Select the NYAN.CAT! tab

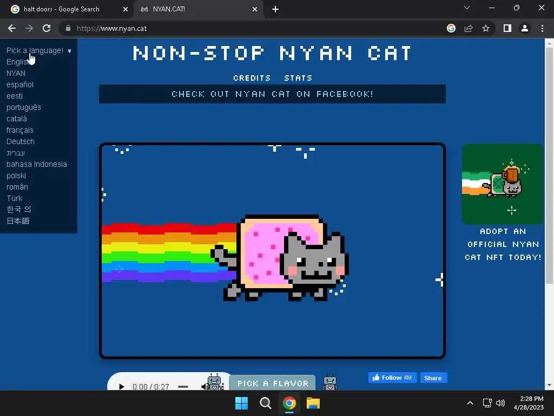198,10
